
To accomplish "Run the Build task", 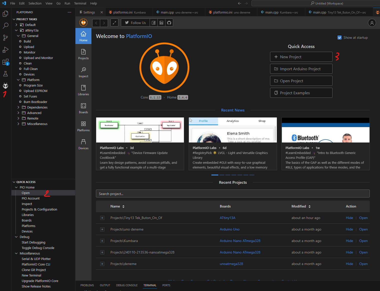I will point(27,41).
